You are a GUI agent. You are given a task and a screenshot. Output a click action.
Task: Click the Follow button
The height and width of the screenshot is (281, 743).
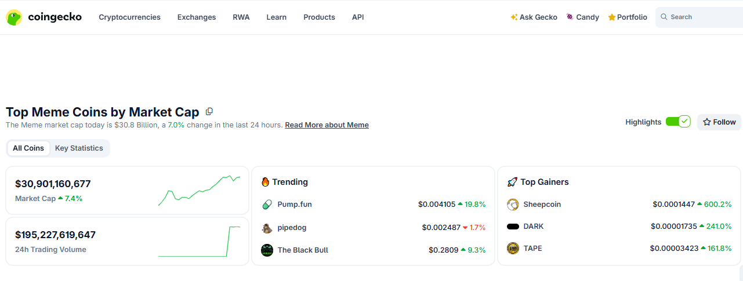click(x=719, y=122)
